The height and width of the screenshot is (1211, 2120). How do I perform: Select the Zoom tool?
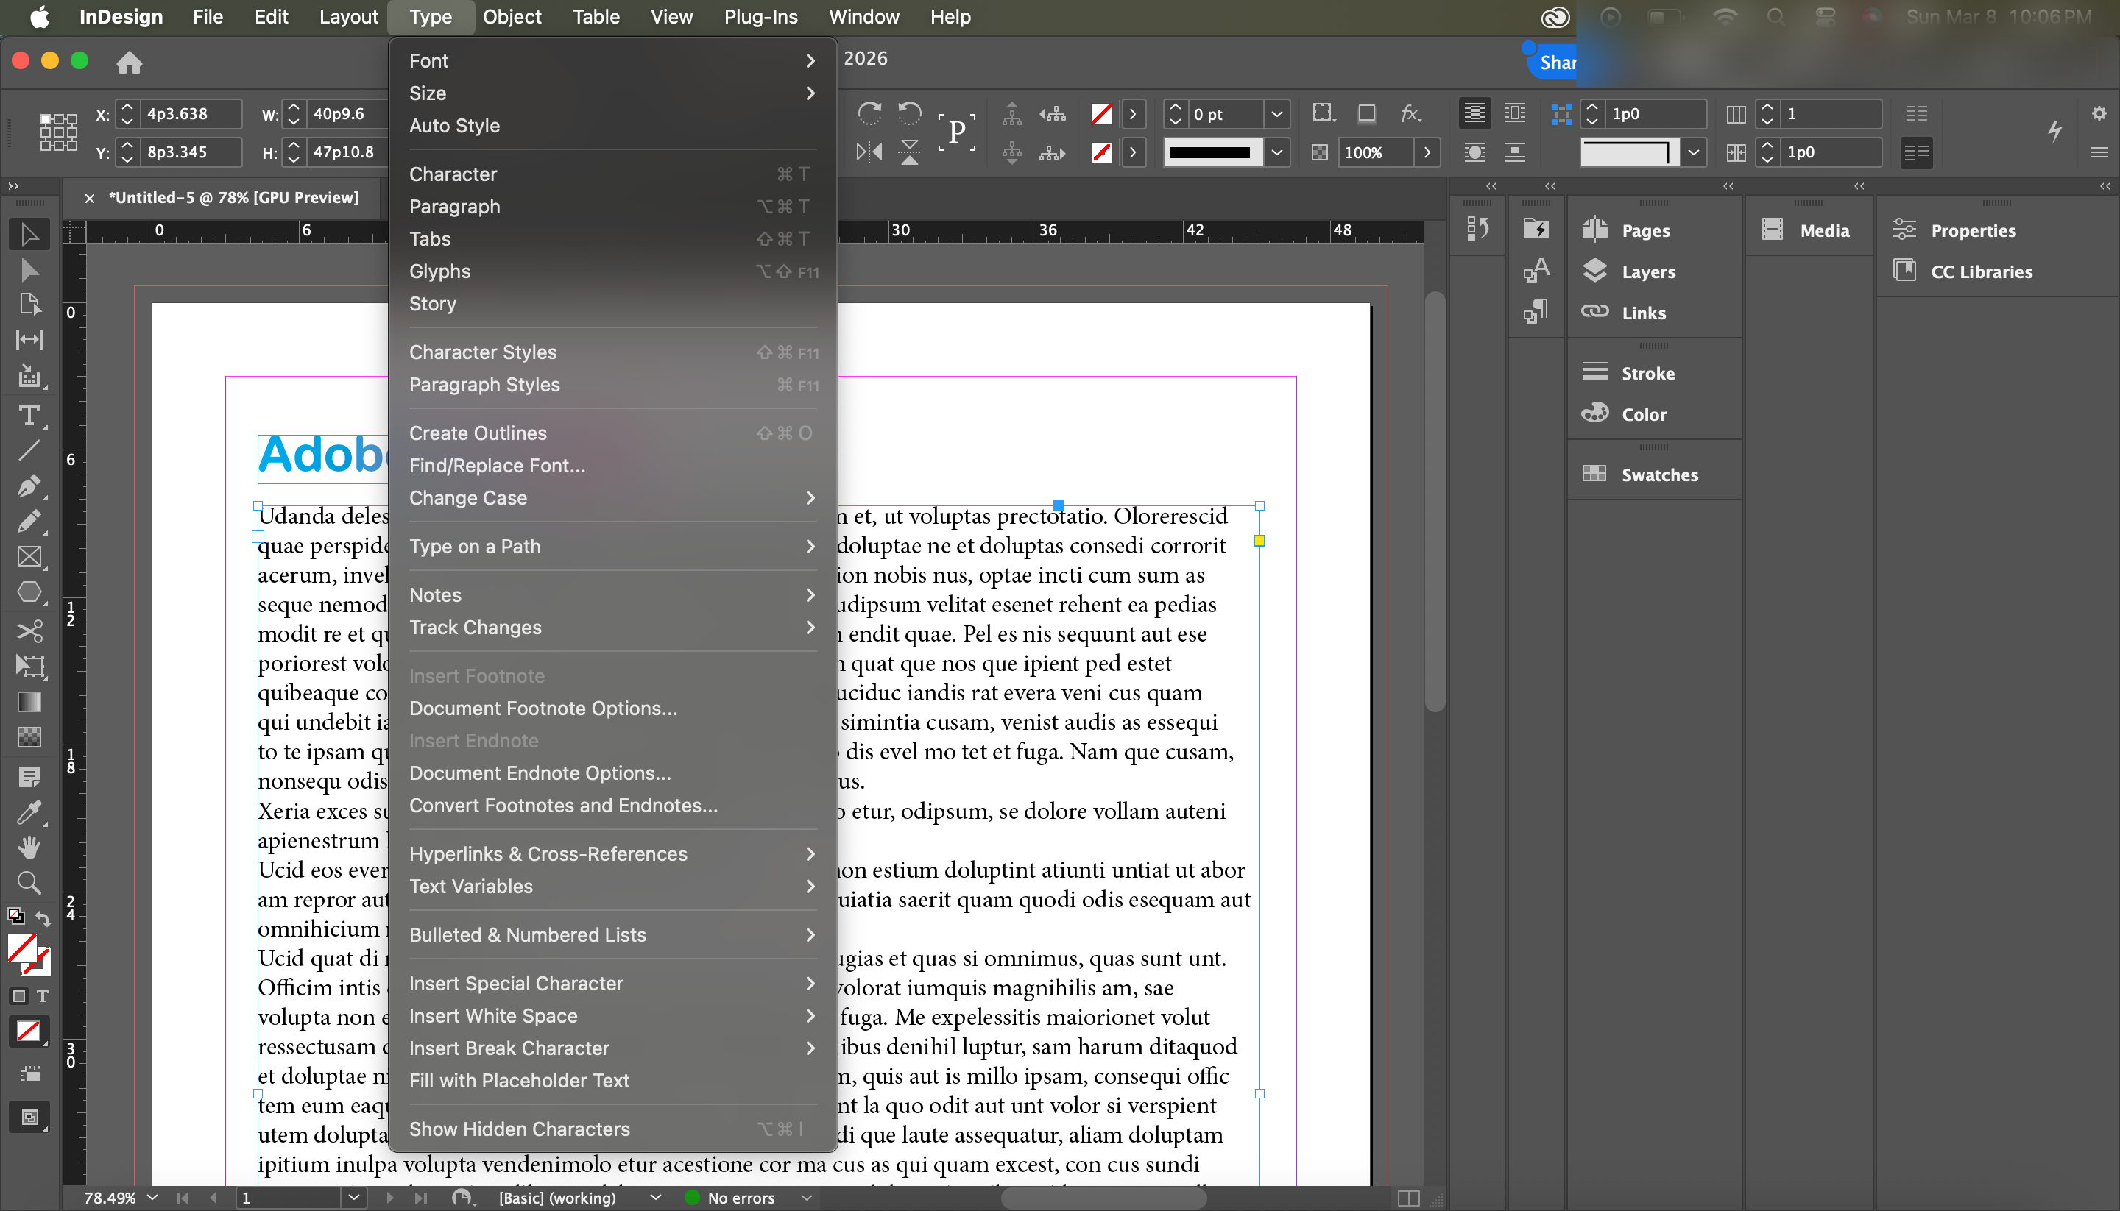(x=29, y=882)
